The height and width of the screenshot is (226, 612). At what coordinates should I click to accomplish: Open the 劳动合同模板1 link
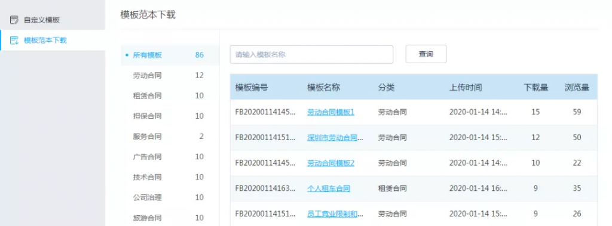pyautogui.click(x=331, y=112)
